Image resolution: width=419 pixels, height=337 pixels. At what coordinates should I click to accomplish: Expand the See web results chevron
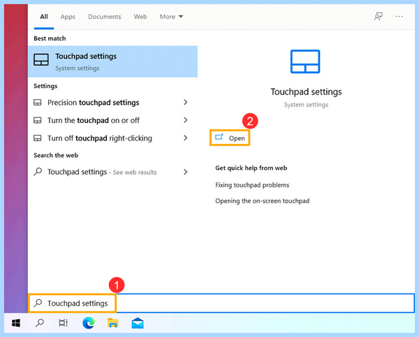[186, 172]
